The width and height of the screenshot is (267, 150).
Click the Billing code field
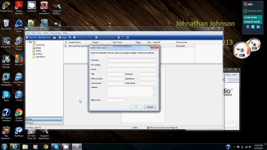[x=116, y=100]
